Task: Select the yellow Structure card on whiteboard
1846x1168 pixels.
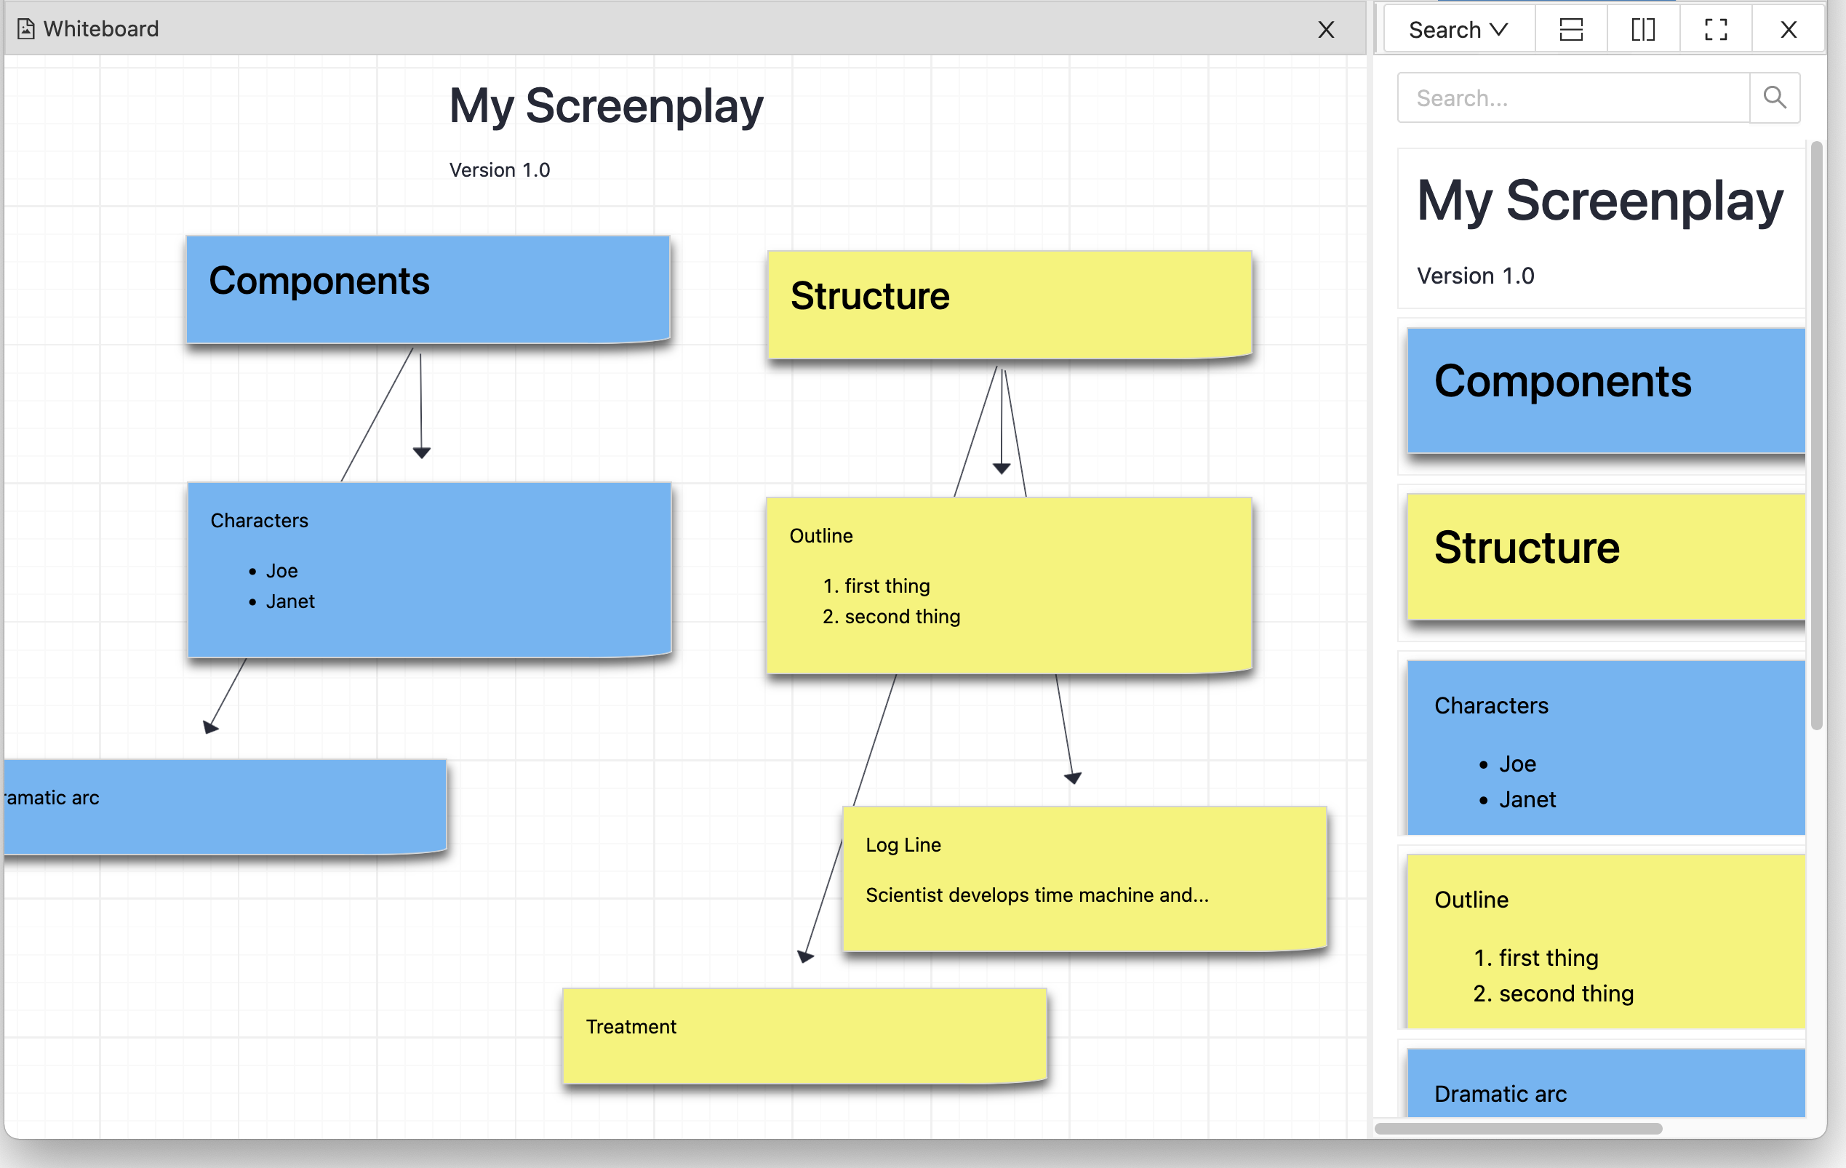Action: [x=1010, y=304]
